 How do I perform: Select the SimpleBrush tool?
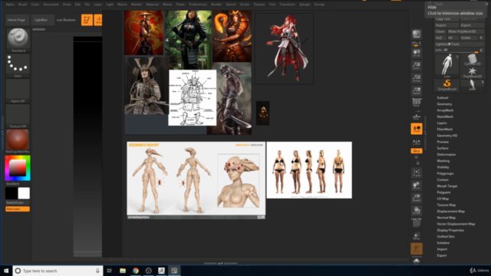447,85
